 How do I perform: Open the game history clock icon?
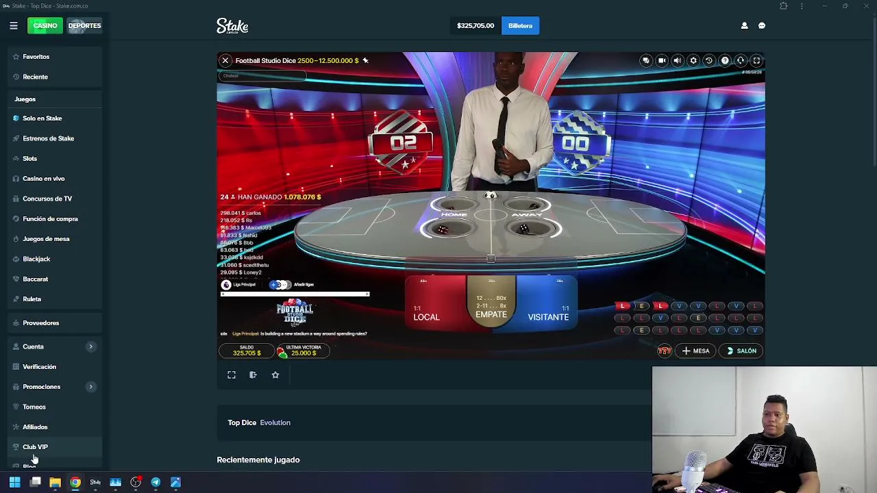(x=709, y=60)
